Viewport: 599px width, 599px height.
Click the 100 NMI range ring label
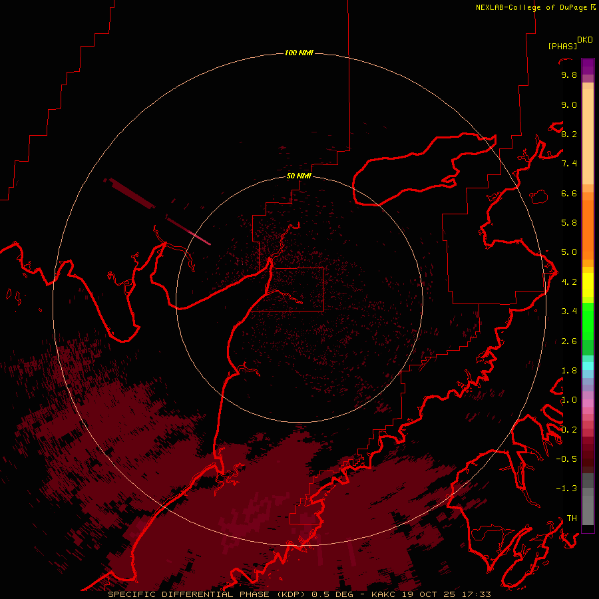point(299,53)
